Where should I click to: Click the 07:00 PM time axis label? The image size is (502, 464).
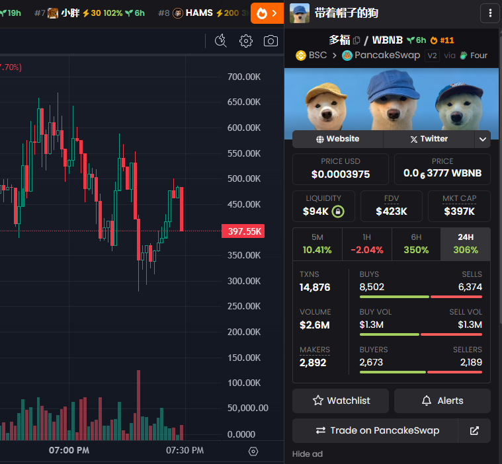pyautogui.click(x=69, y=451)
